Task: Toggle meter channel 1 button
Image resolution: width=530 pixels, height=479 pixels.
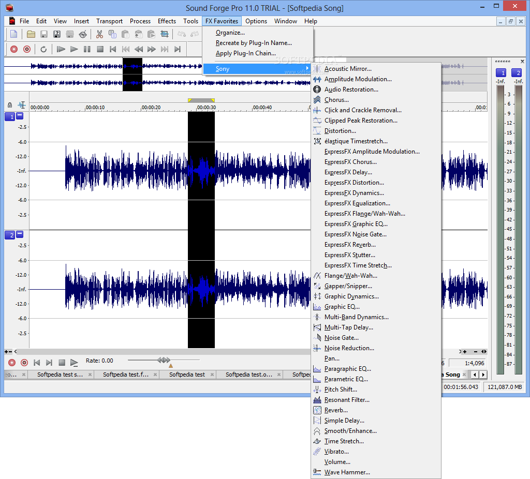Action: [501, 72]
